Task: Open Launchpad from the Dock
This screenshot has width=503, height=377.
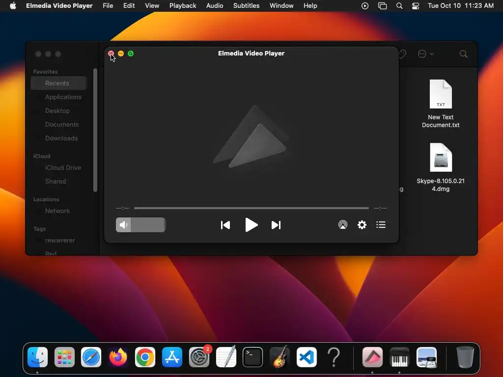Action: pyautogui.click(x=64, y=357)
